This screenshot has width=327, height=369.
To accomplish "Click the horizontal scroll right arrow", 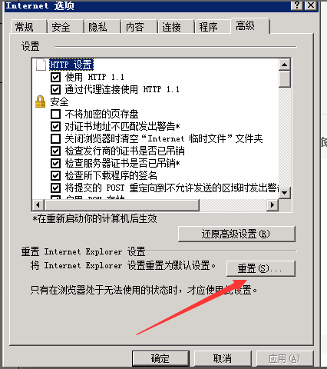I will point(272,204).
